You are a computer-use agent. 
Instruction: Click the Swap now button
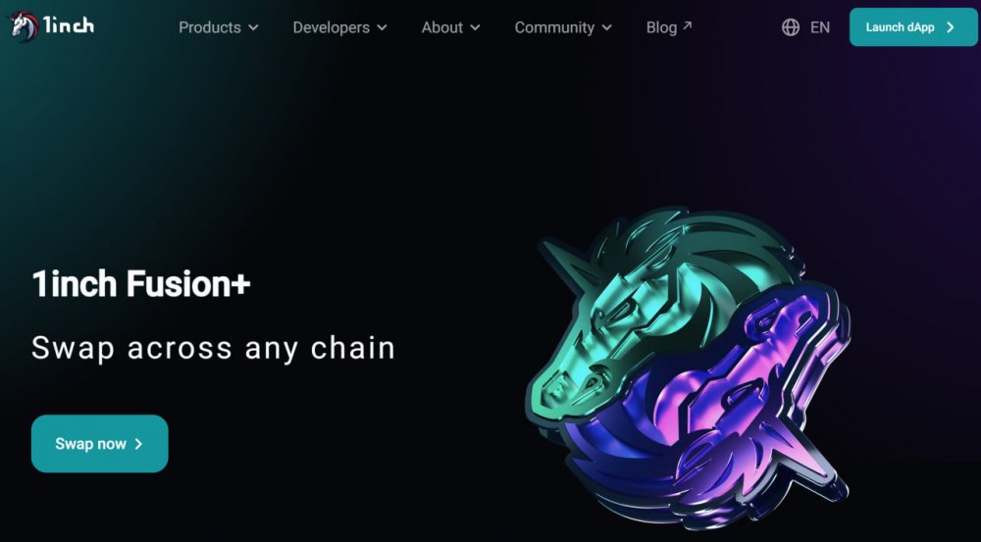click(99, 444)
